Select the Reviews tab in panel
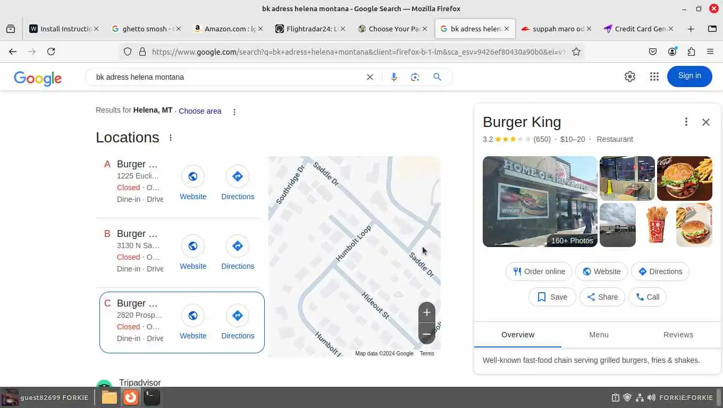 click(x=678, y=335)
